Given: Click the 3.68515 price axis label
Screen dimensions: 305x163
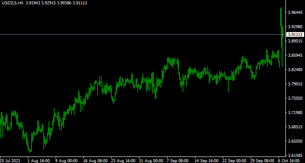Looking at the screenshot, I should point(295,127).
